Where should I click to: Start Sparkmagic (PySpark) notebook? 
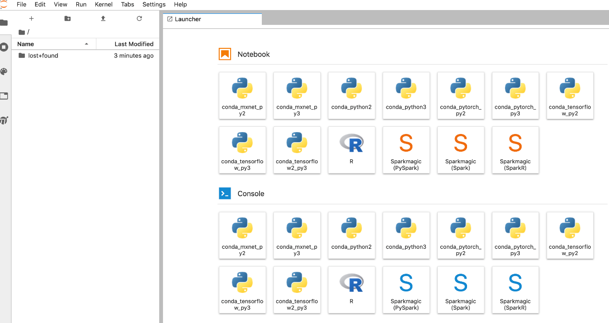(406, 149)
